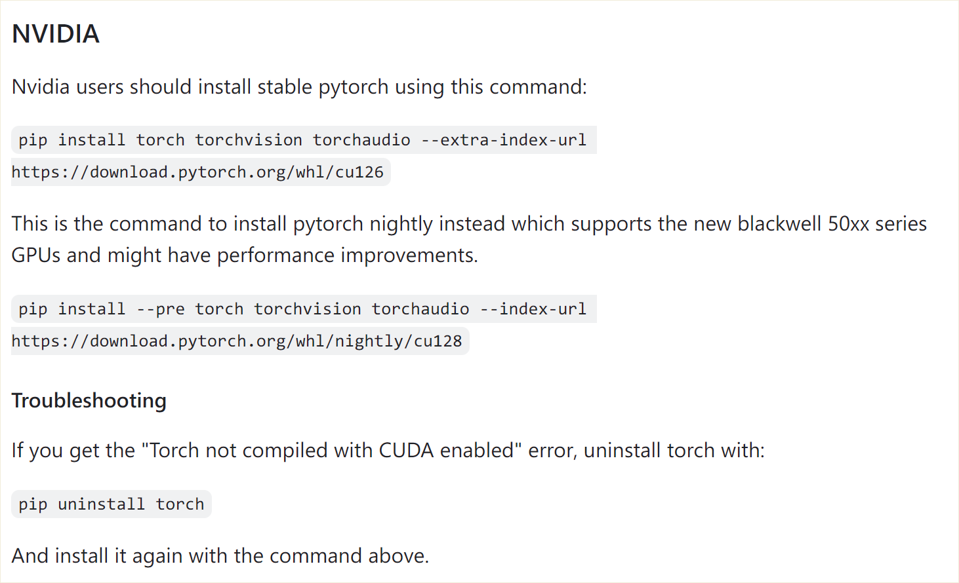Click the 'pip uninstall torch' code snippet

[112, 504]
